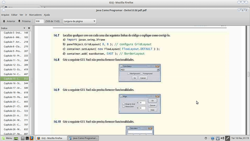
Task: Open the terminal launcher in taskbar
Action: [x=27, y=138]
